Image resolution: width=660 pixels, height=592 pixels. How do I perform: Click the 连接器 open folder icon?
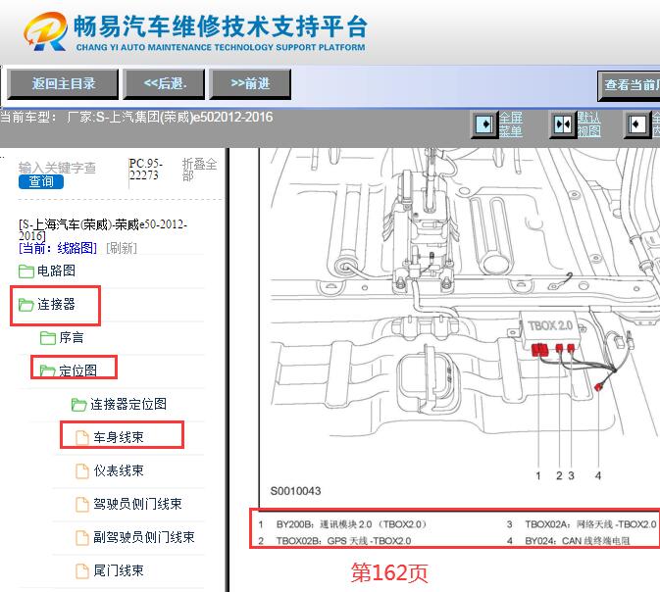coord(26,305)
